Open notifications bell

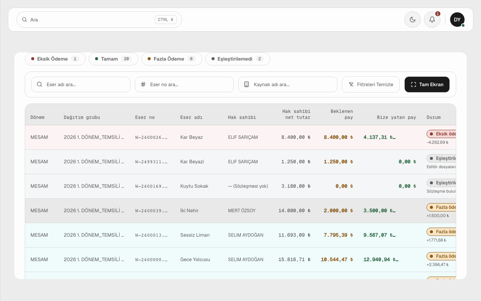coord(432,20)
